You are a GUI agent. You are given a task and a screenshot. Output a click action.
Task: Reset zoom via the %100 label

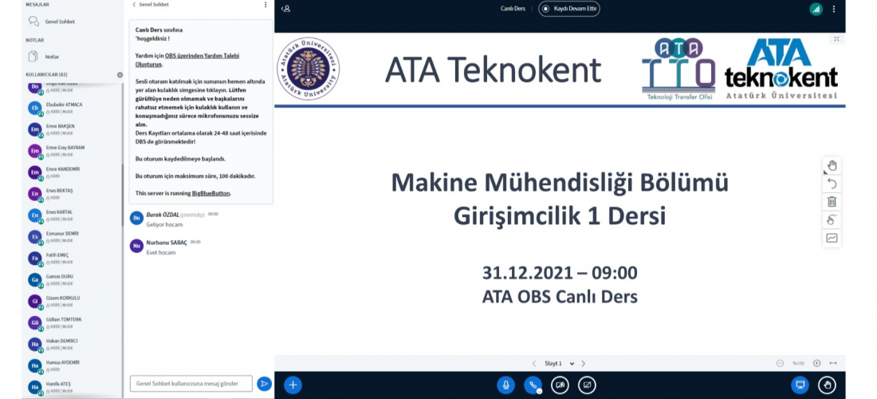tap(798, 363)
